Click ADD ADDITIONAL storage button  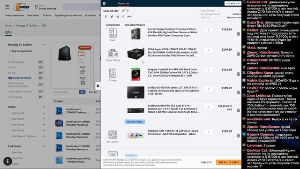coord(135,122)
